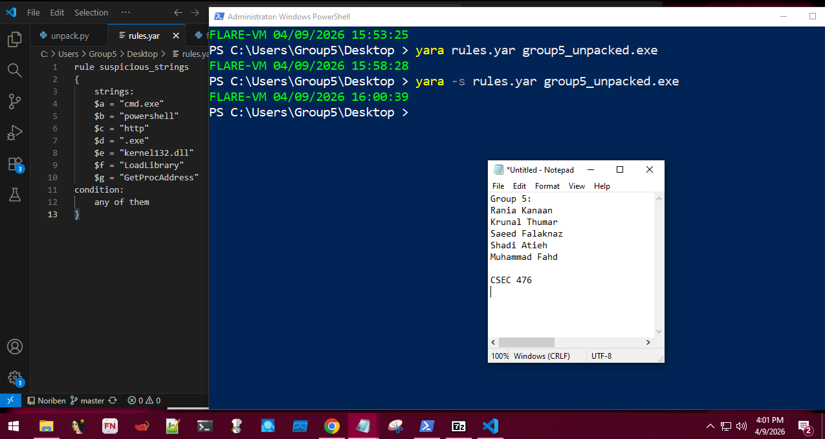This screenshot has width=825, height=439.
Task: Open the Extensions view with badge
Action: 16,164
